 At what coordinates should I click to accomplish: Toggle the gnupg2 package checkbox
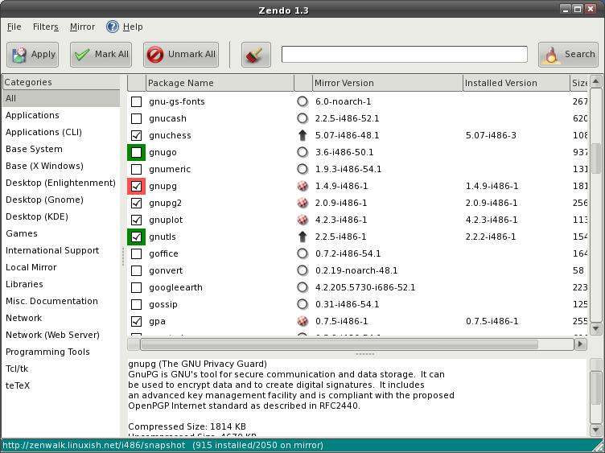[136, 203]
